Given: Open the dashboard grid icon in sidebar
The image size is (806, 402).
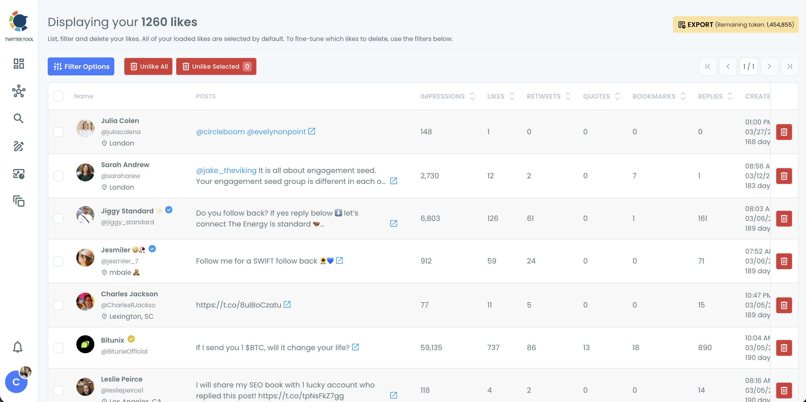Looking at the screenshot, I should pyautogui.click(x=19, y=63).
